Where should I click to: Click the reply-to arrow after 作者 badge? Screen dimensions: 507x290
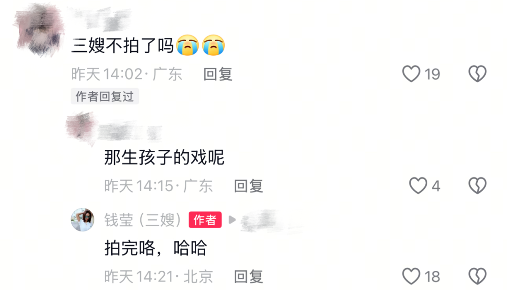pyautogui.click(x=232, y=220)
